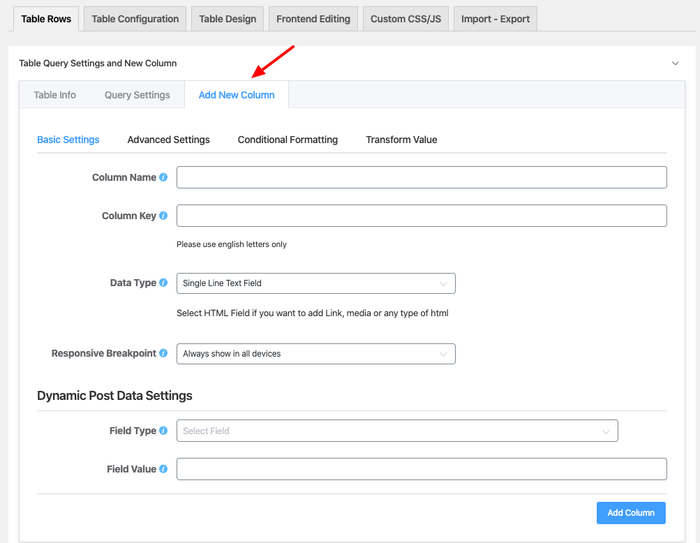
Task: Open the Table Design tab
Action: click(228, 19)
